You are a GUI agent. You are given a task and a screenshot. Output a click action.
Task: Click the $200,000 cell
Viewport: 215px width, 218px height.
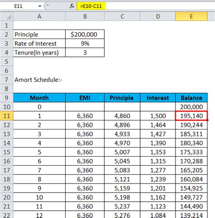click(x=85, y=35)
